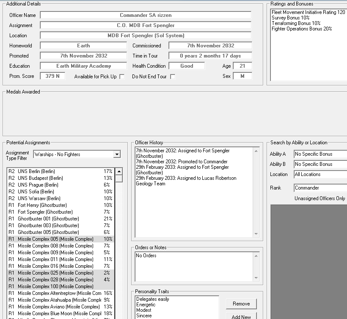Select the Energetic personality trait
The width and height of the screenshot is (347, 319).
click(146, 305)
